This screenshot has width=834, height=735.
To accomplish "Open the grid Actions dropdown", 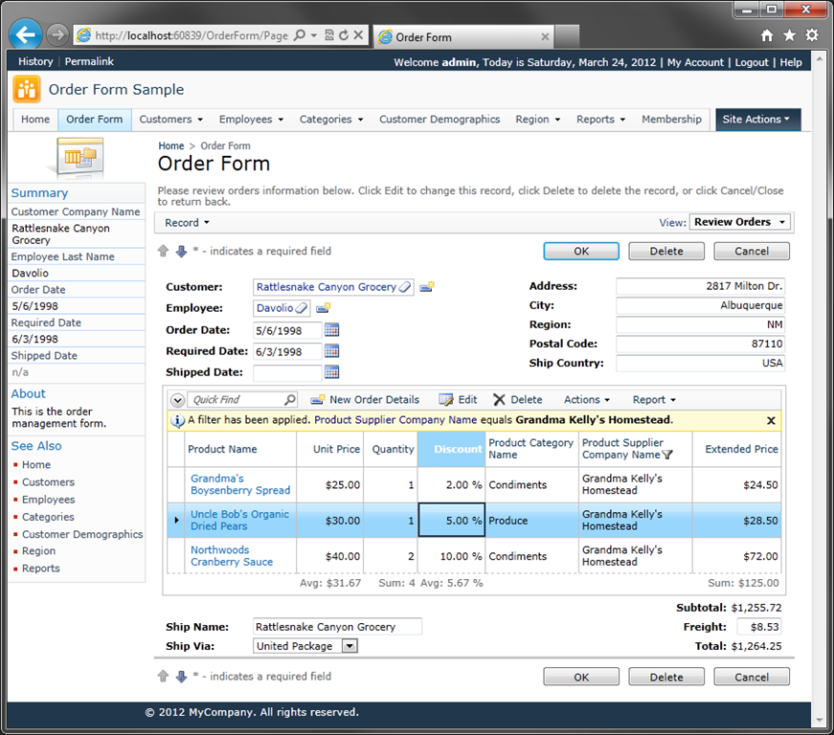I will point(587,400).
